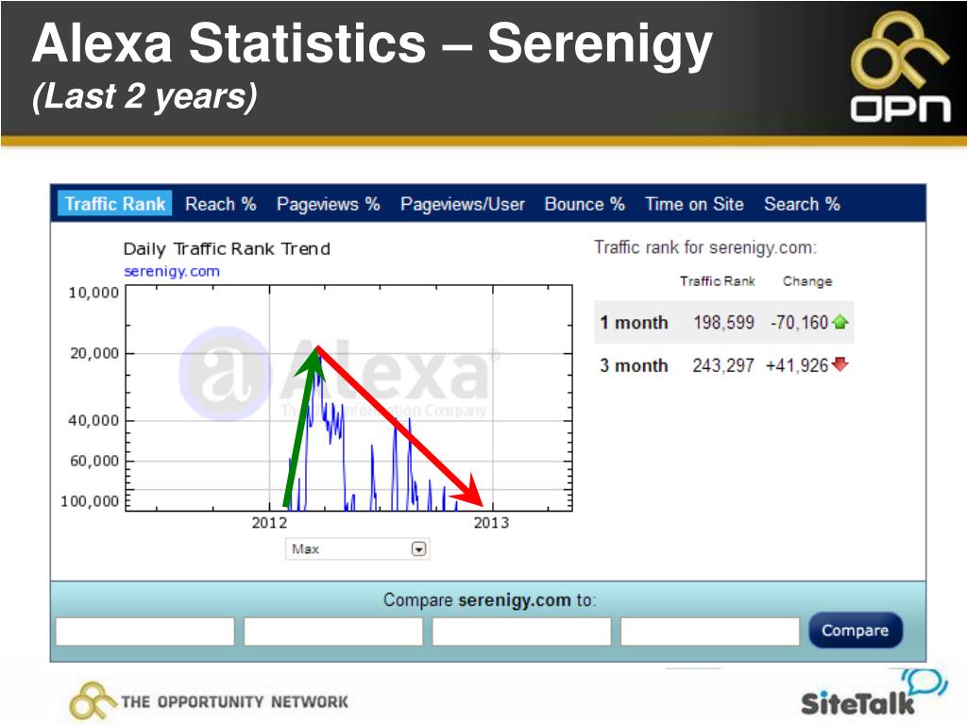Focus the fourth compare site input field
This screenshot has height=725, width=967.
click(x=710, y=632)
